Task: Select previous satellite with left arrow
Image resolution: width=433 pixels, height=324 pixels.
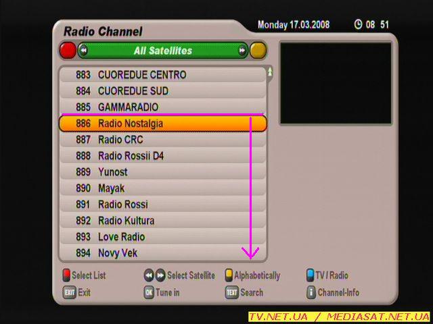Action: [x=83, y=51]
